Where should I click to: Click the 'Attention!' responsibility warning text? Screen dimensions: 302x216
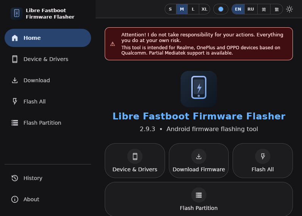(202, 38)
